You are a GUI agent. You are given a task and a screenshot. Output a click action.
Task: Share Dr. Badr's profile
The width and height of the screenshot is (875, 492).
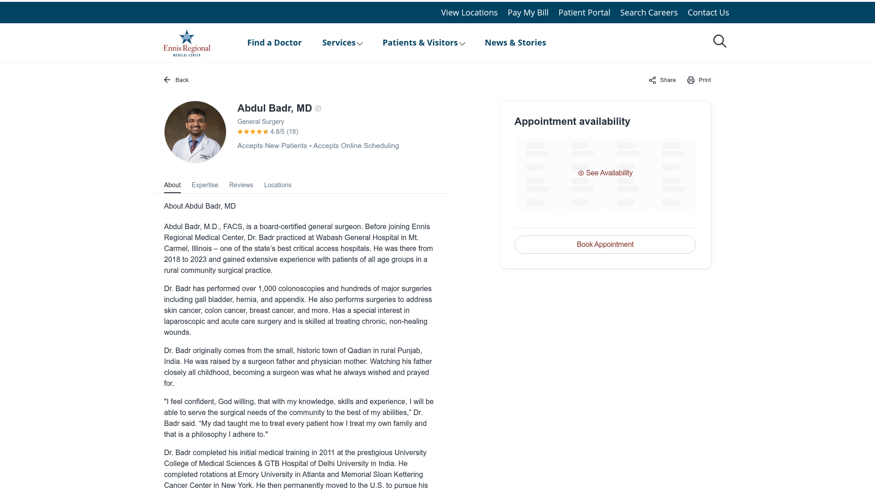(x=662, y=80)
